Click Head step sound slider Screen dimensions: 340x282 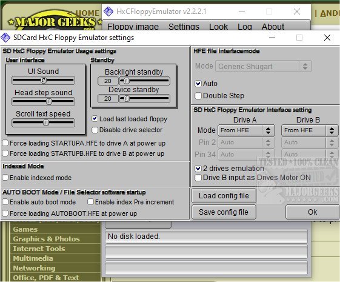43,101
